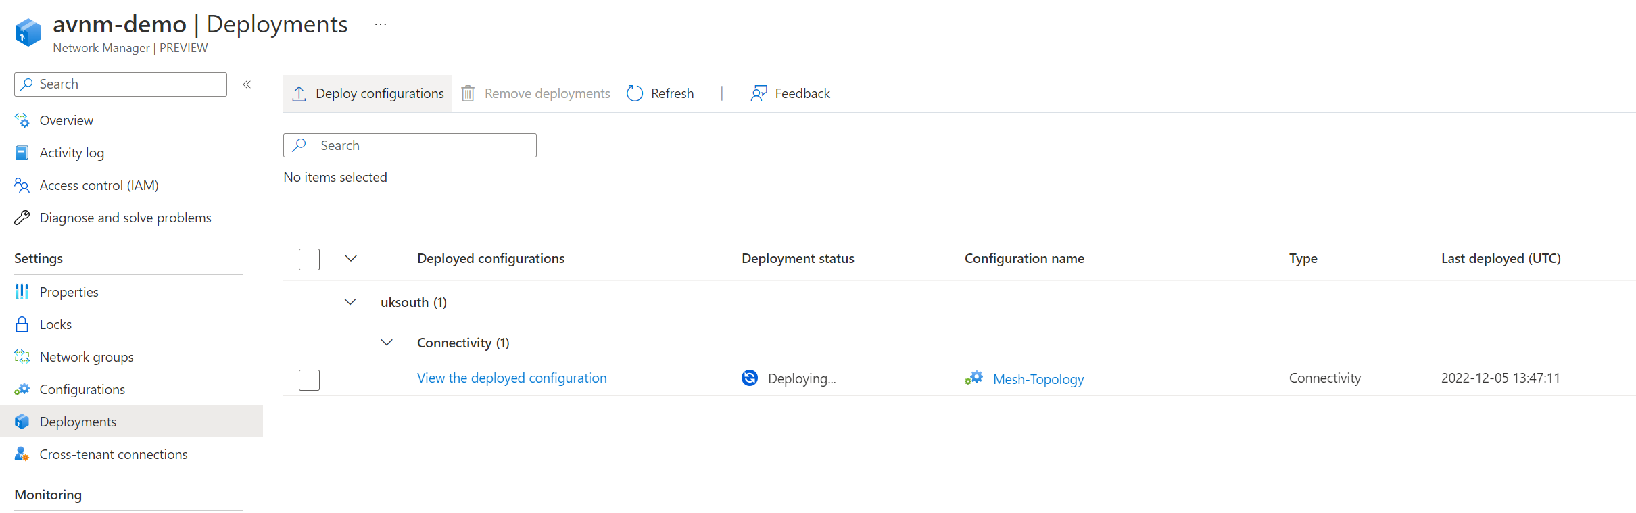Click the Network groups icon
The height and width of the screenshot is (513, 1636).
[x=22, y=357]
